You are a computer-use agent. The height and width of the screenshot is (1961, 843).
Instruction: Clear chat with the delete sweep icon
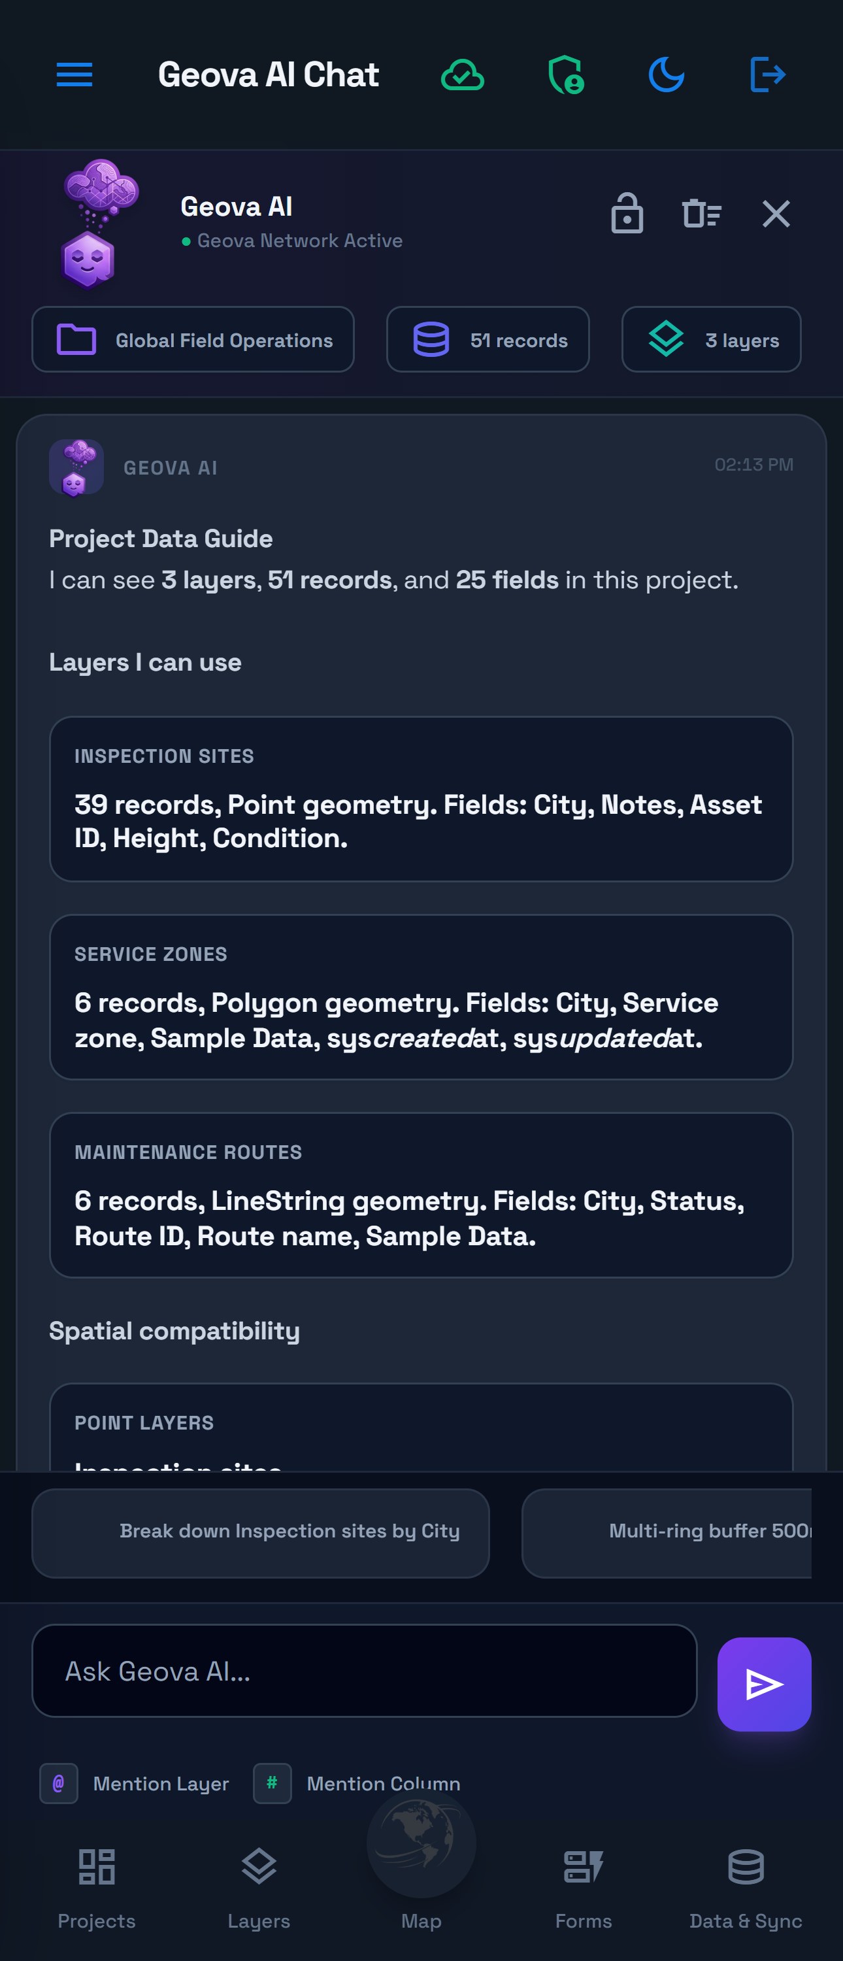(x=701, y=213)
